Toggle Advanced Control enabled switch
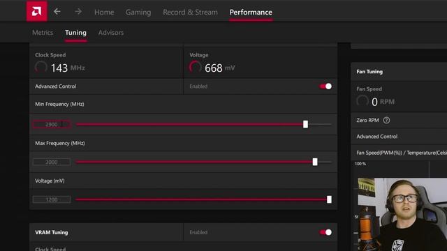 click(325, 86)
